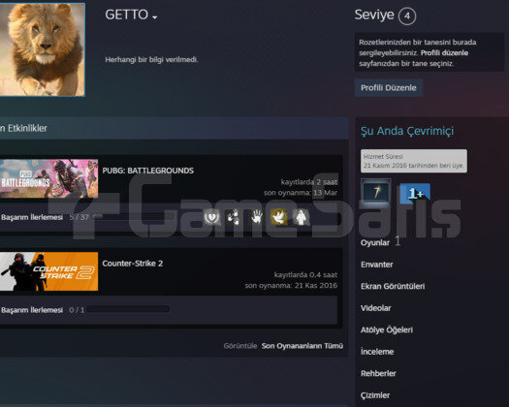
Task: Click the second PUBG achievement icon
Action: click(x=234, y=217)
